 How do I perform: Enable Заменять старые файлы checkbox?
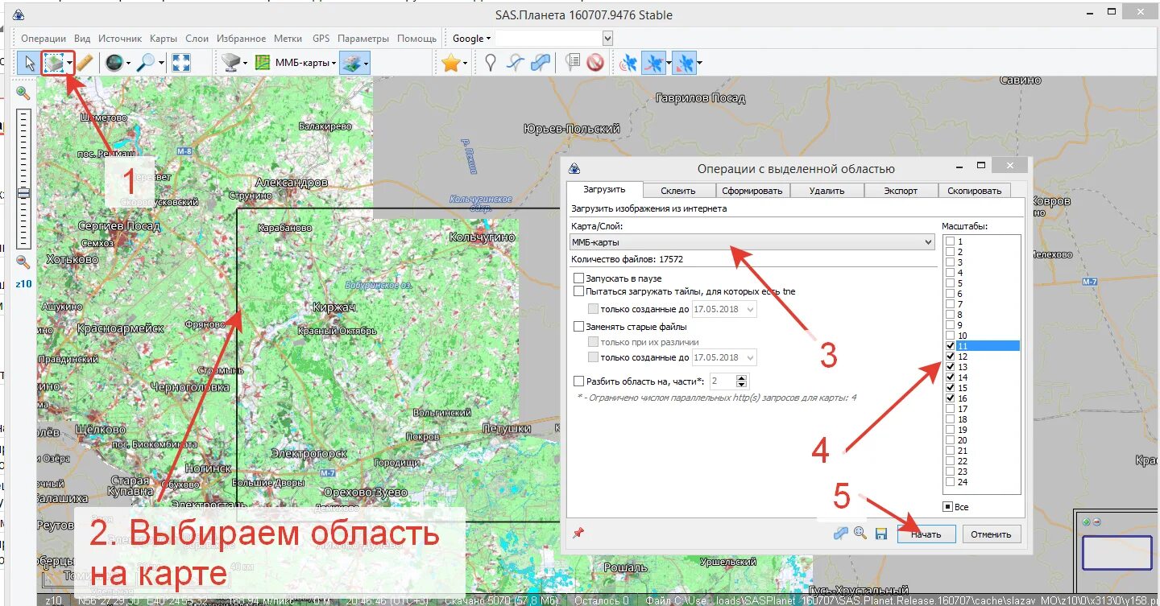[578, 327]
